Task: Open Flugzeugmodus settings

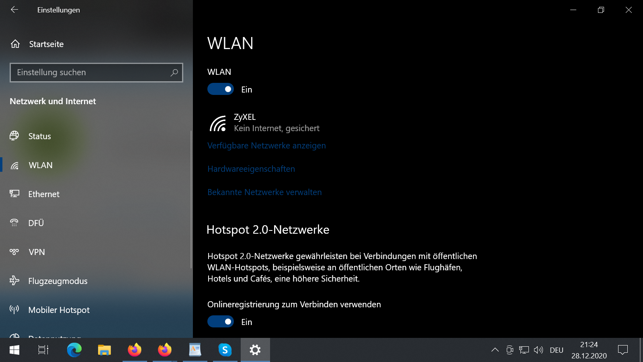Action: pyautogui.click(x=57, y=281)
